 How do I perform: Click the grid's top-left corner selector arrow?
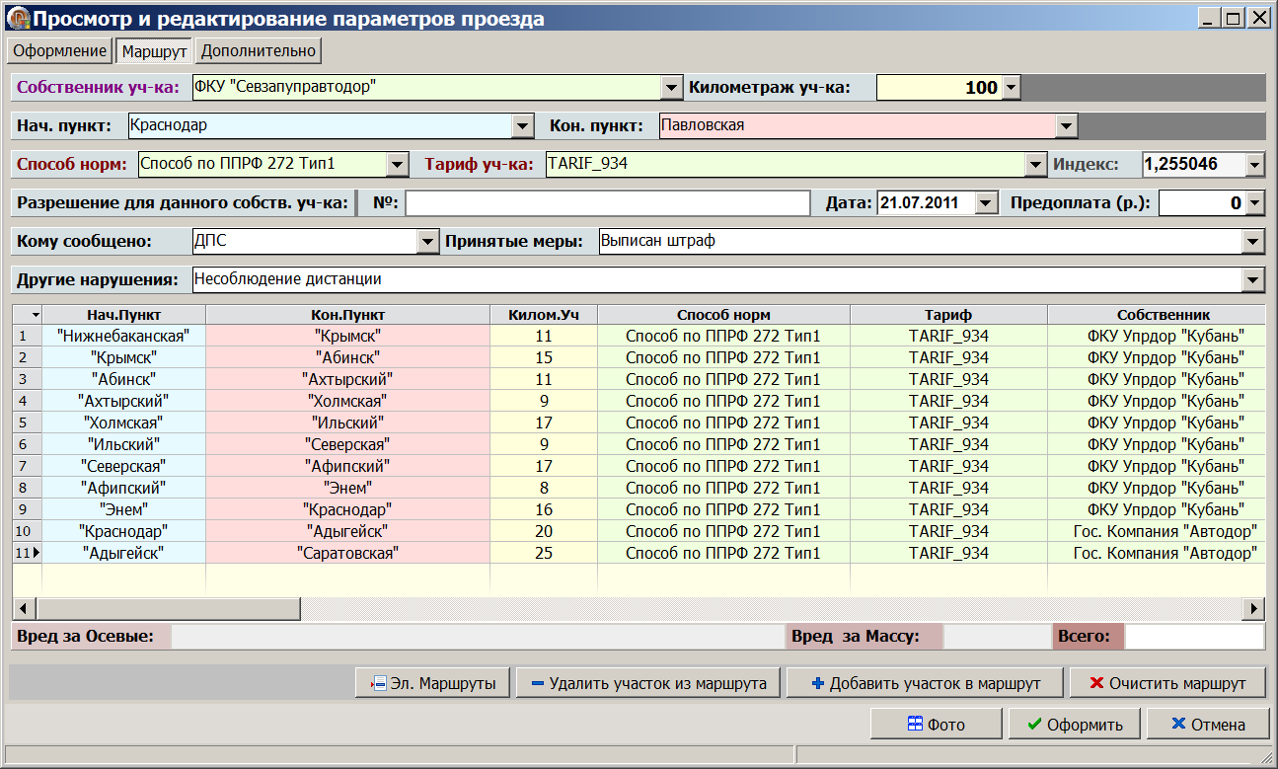coord(36,315)
